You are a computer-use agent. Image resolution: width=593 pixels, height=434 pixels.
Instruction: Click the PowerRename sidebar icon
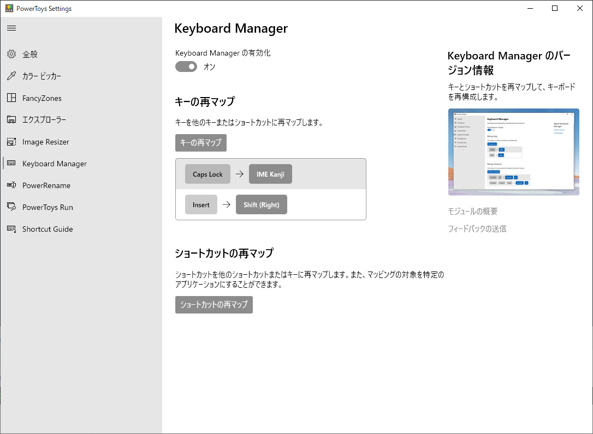pyautogui.click(x=11, y=185)
